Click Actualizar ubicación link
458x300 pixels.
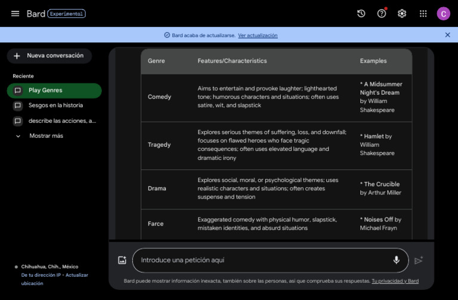76,275
